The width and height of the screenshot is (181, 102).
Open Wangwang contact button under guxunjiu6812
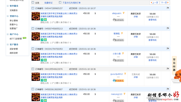[x=118, y=80]
